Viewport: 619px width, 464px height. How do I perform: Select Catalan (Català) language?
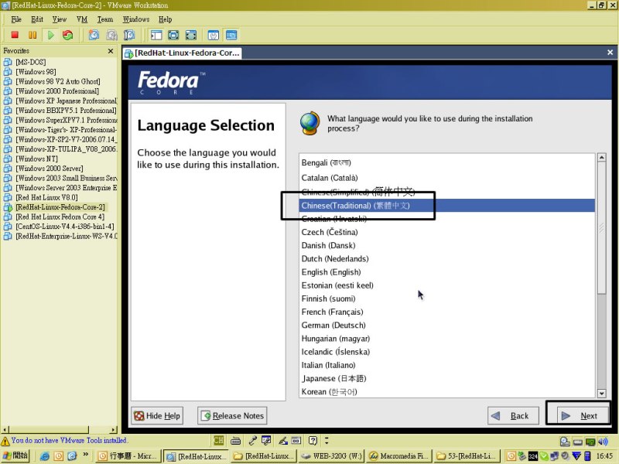447,178
